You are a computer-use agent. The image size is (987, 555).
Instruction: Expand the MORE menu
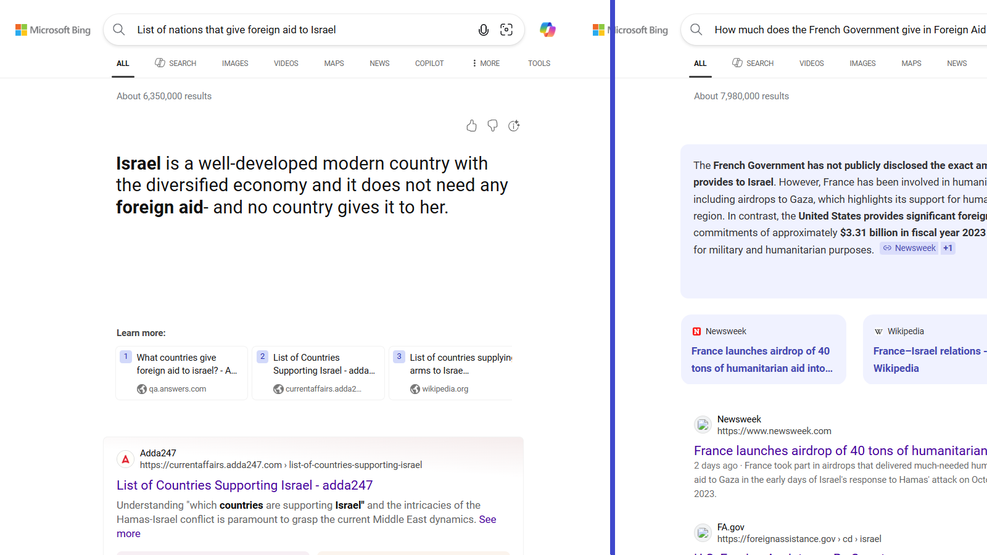tap(486, 64)
